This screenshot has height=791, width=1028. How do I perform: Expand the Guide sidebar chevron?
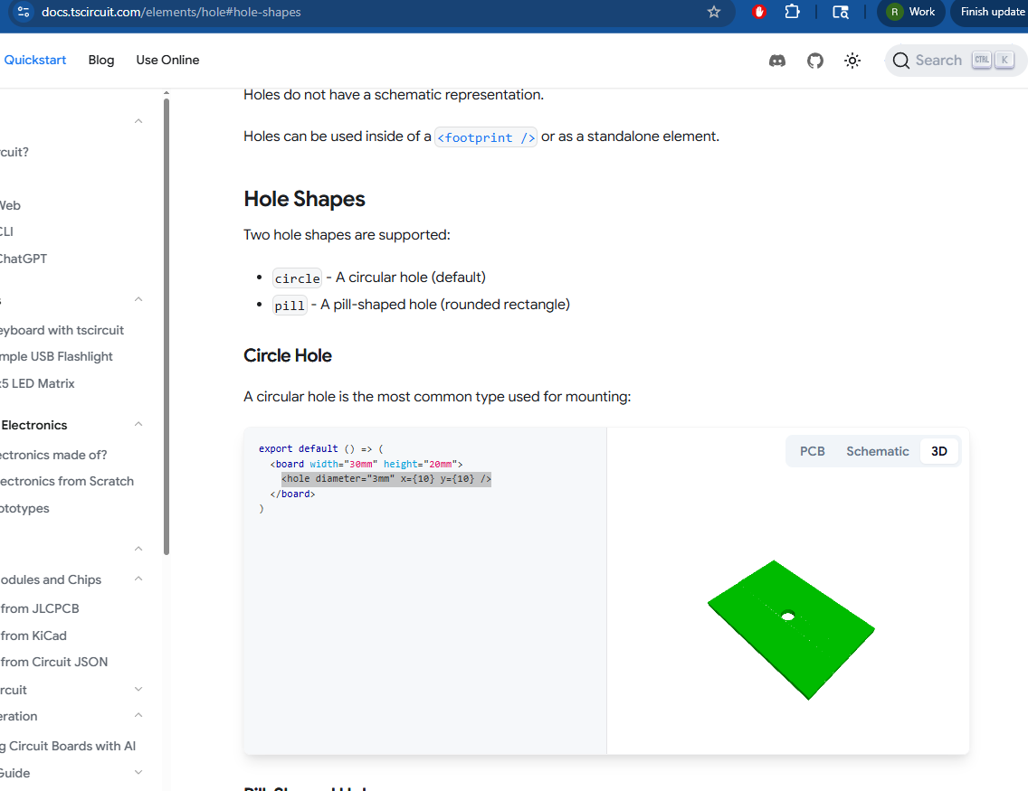point(138,772)
